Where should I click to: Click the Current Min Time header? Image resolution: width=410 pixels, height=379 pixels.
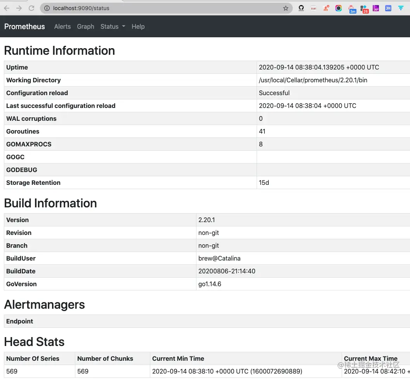178,358
